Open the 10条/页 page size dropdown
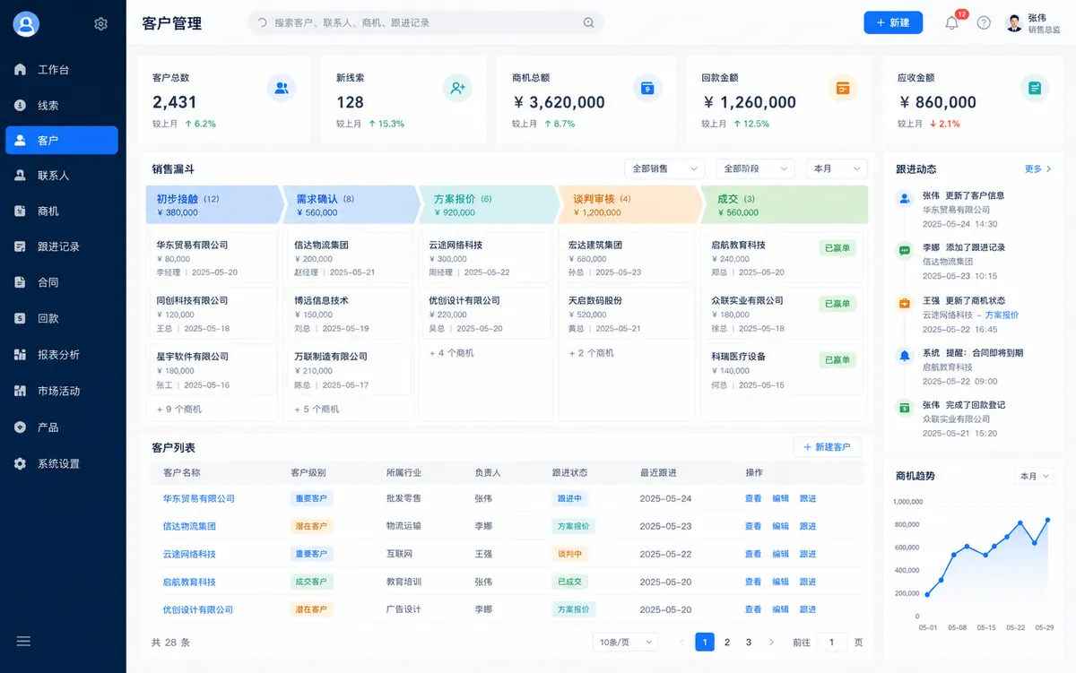 [x=625, y=642]
